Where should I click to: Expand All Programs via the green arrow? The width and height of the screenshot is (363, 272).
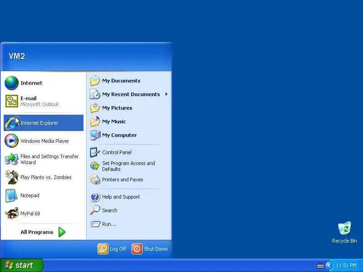tap(62, 232)
